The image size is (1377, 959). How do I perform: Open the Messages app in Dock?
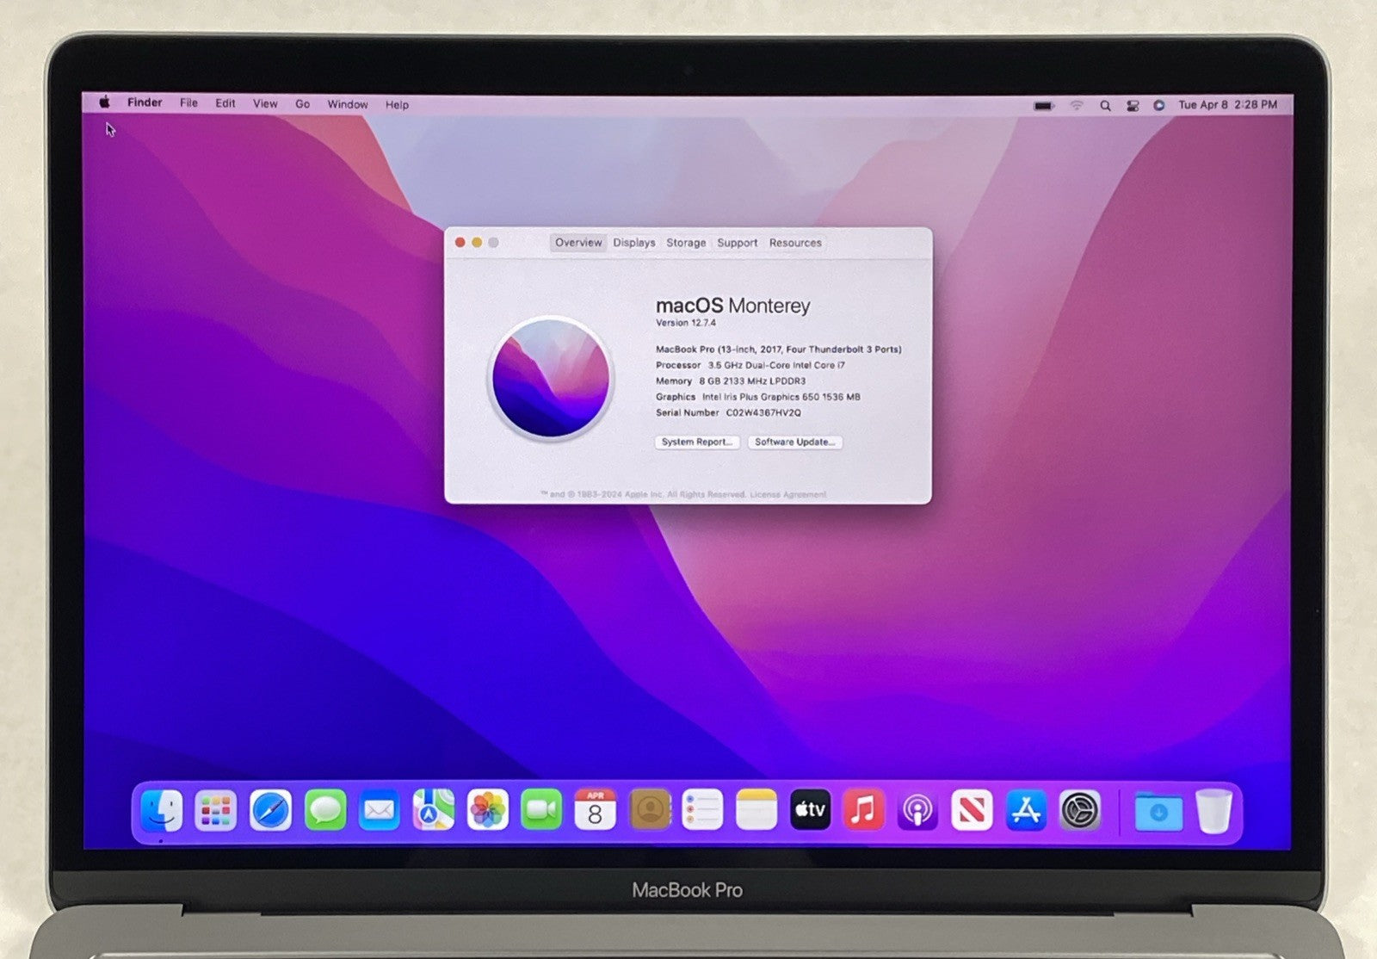(325, 810)
